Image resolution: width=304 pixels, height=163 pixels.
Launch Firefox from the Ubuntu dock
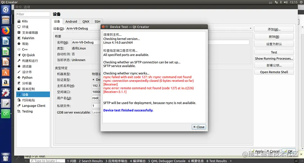(6, 30)
